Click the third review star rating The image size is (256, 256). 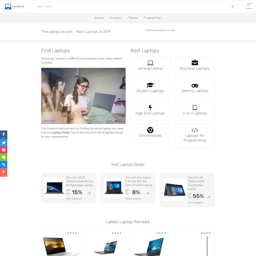tap(162, 233)
